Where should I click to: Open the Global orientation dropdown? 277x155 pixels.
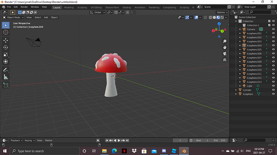98,12
